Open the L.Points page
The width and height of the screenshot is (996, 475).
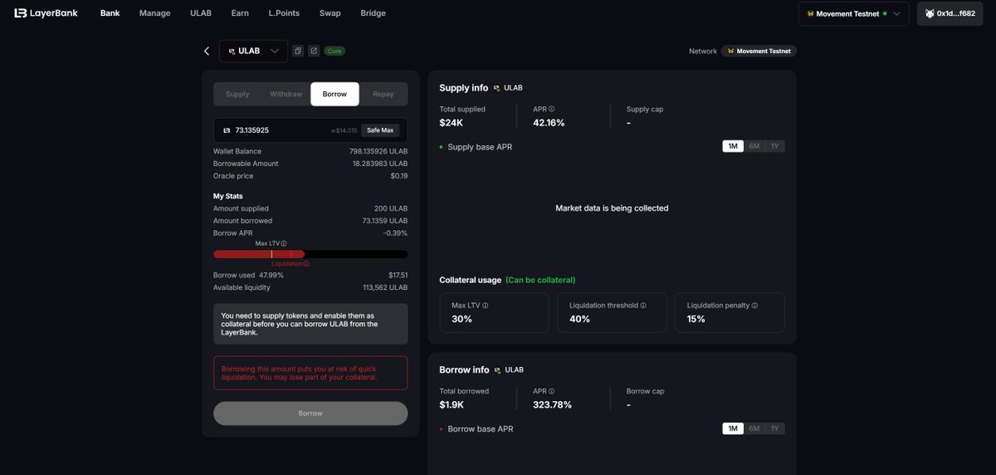click(x=284, y=13)
